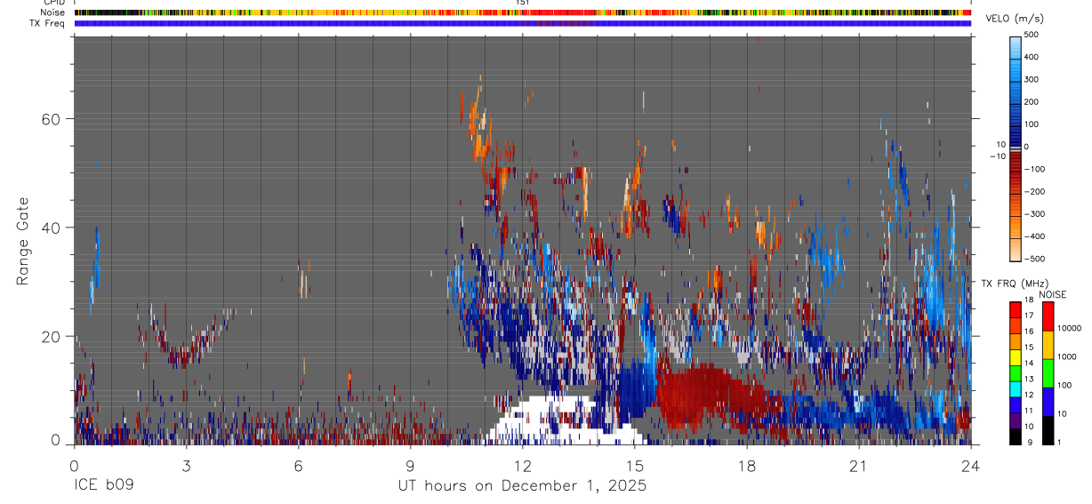
Task: Click the VELO scale value "300"
Action: (1032, 79)
